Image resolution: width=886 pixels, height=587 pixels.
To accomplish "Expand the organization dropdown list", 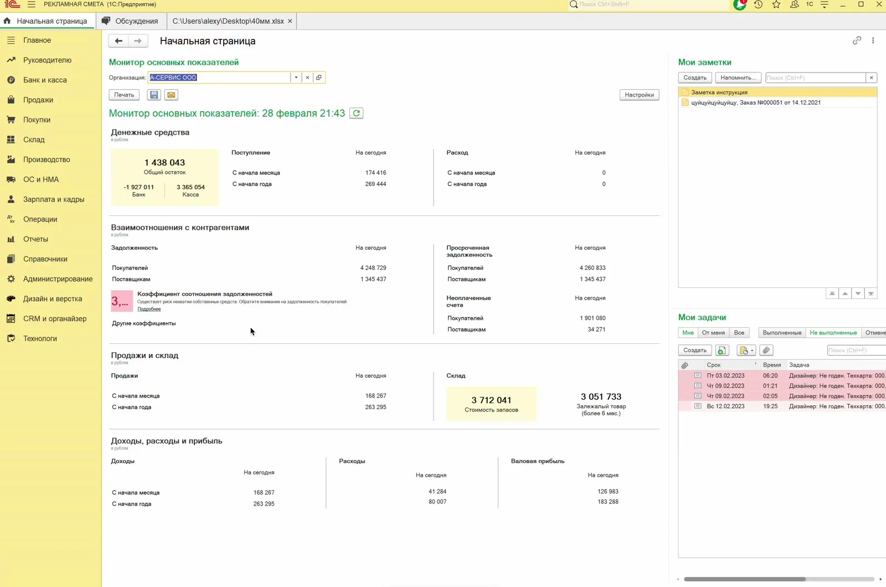I will 296,78.
